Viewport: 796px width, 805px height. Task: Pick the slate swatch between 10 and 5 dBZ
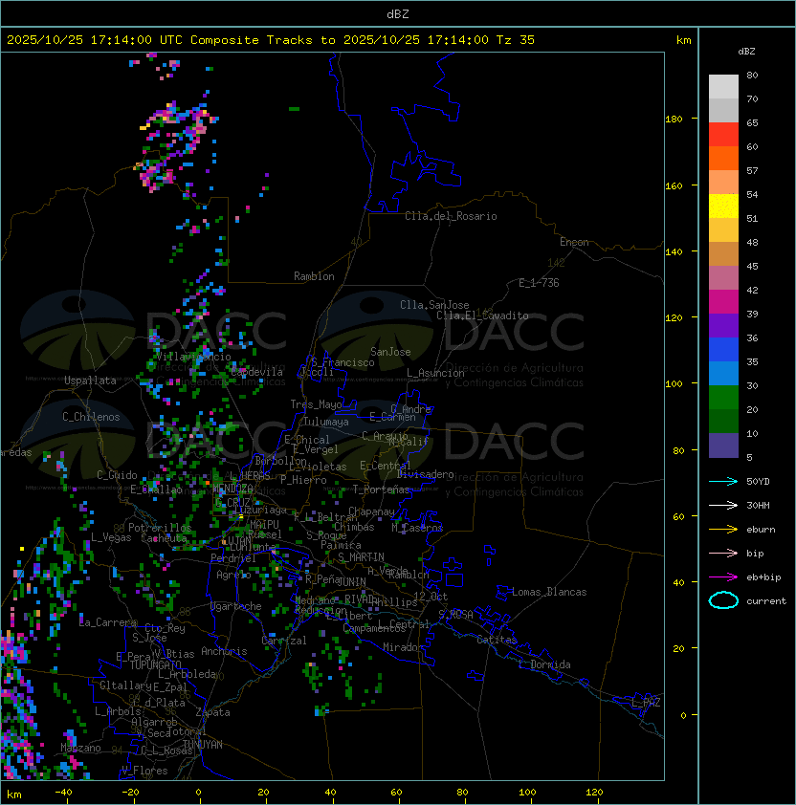coord(723,446)
